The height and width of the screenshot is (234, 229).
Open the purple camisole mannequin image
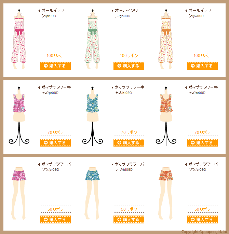[x=19, y=116]
